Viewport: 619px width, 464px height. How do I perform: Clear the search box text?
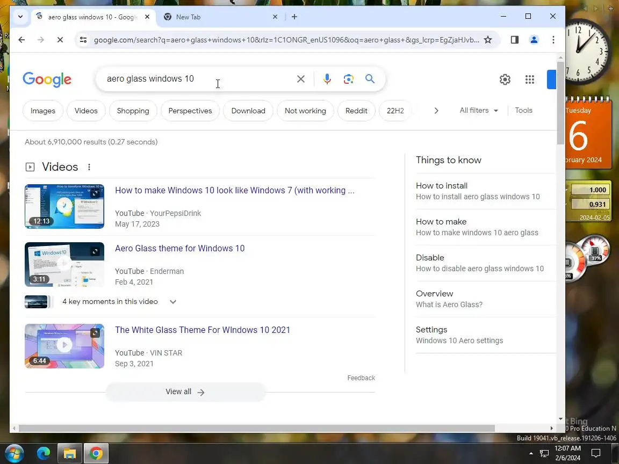(301, 79)
